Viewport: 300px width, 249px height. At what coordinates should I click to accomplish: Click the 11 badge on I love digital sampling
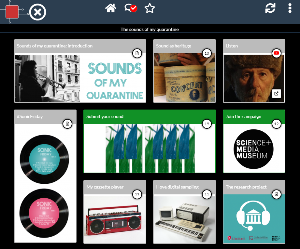pos(207,194)
